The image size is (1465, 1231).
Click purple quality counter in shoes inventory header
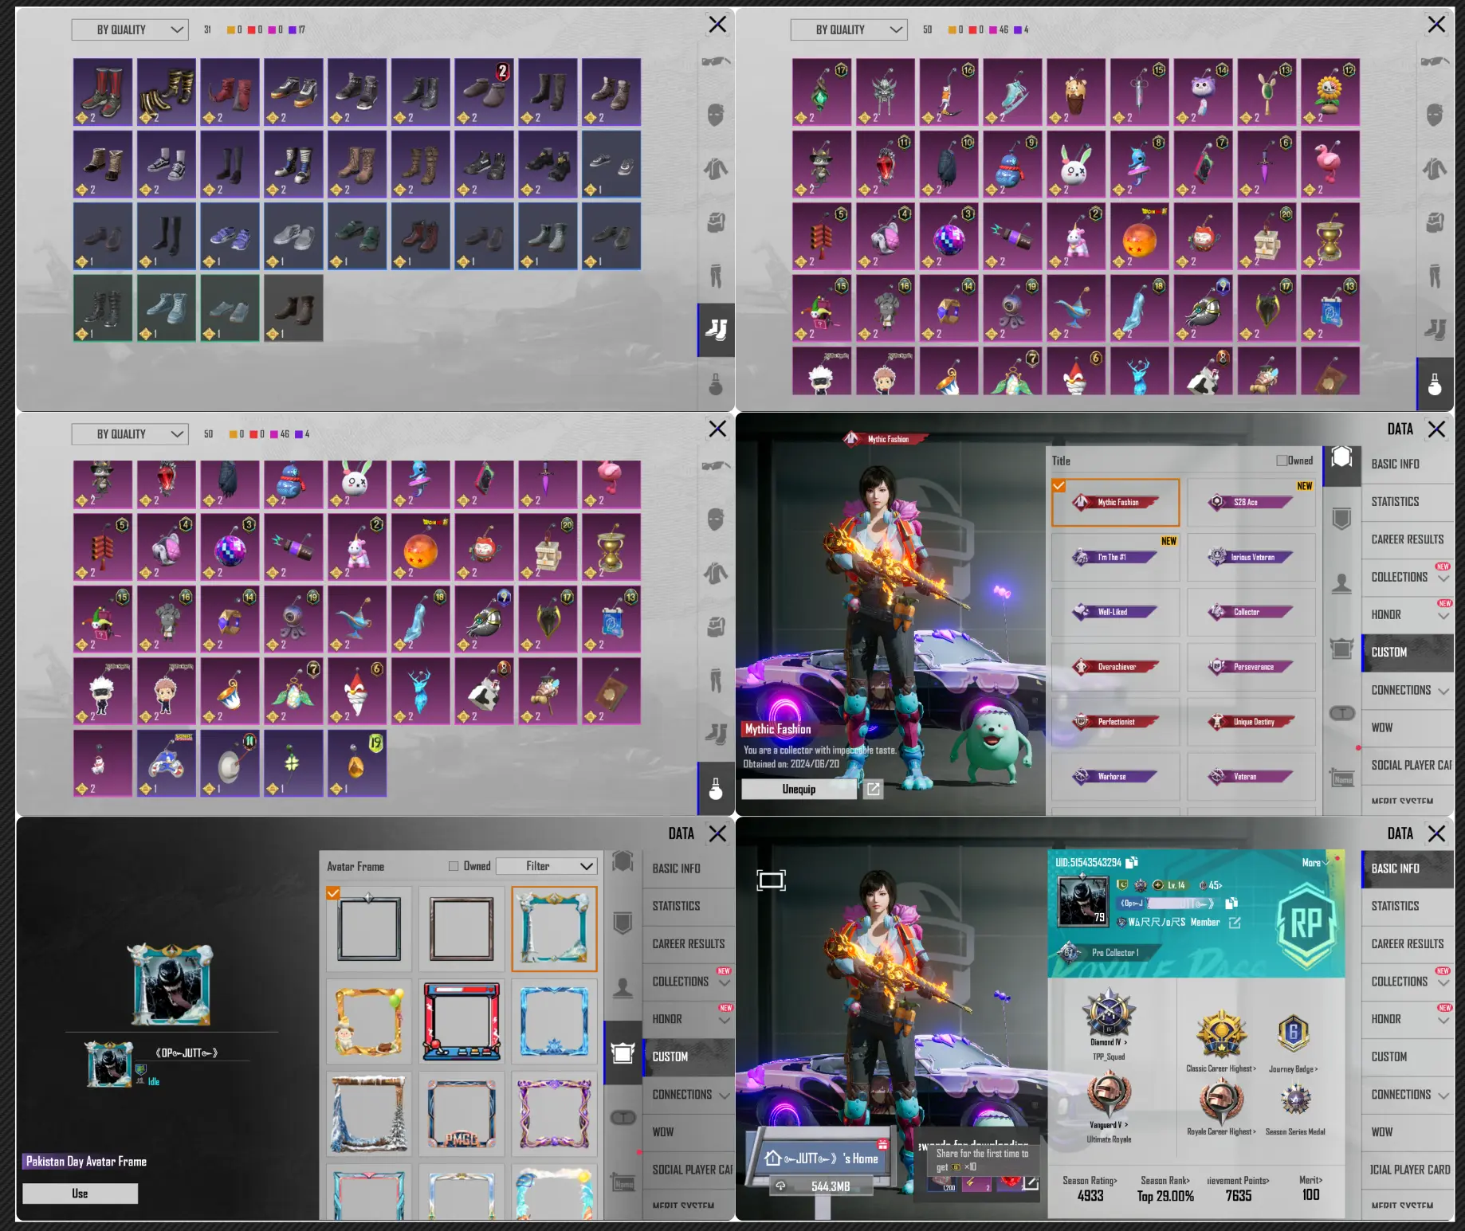coord(297,29)
